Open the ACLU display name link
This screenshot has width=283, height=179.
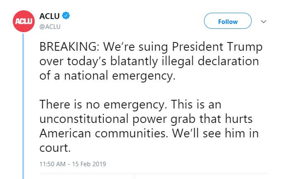pos(49,16)
